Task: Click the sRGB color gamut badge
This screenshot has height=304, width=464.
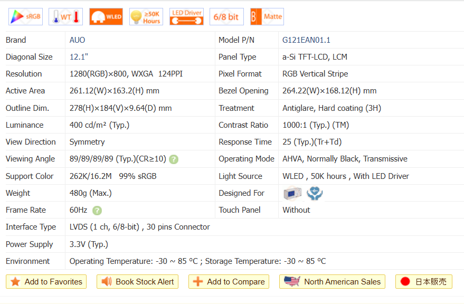Action: click(25, 16)
